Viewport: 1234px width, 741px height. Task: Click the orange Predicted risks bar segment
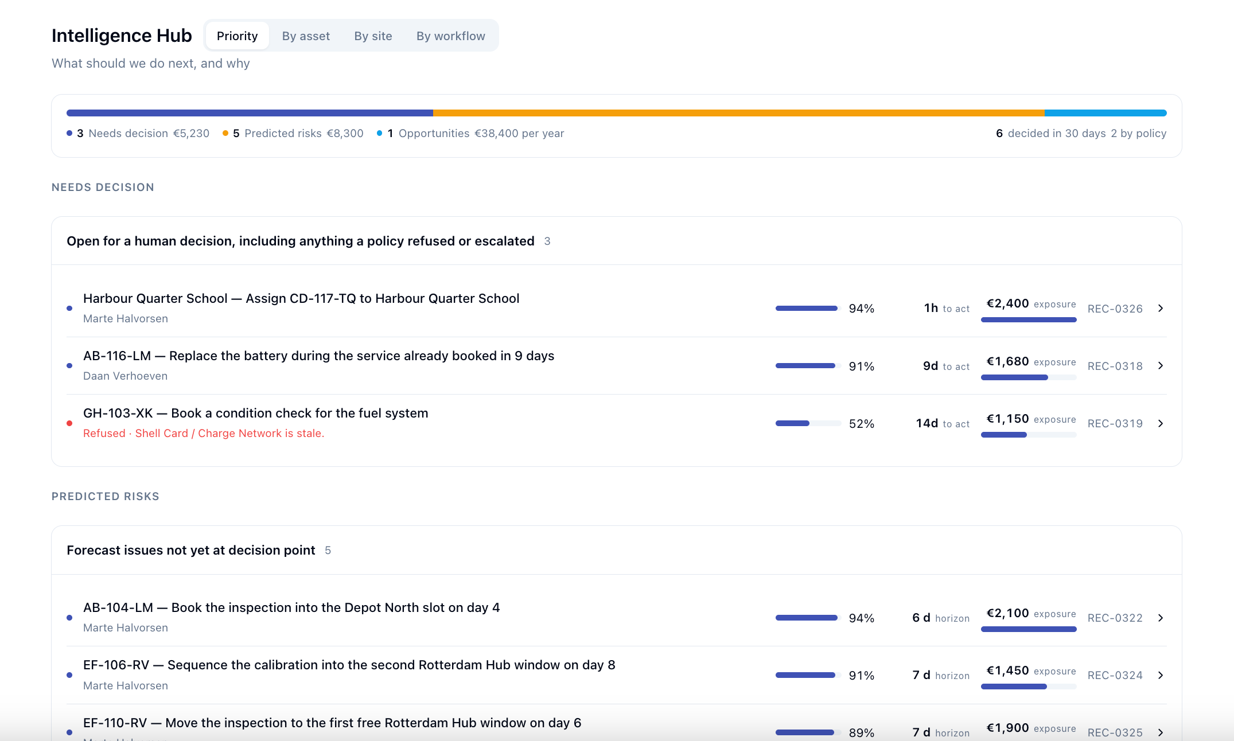coord(739,113)
